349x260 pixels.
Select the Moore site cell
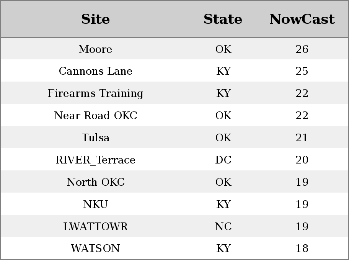coord(95,49)
